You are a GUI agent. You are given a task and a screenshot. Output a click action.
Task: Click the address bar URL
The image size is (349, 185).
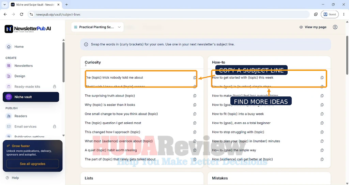(58, 14)
